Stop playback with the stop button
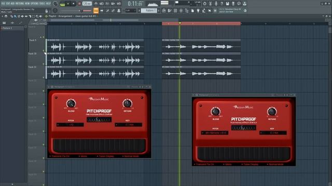The image size is (332, 186). point(74,4)
